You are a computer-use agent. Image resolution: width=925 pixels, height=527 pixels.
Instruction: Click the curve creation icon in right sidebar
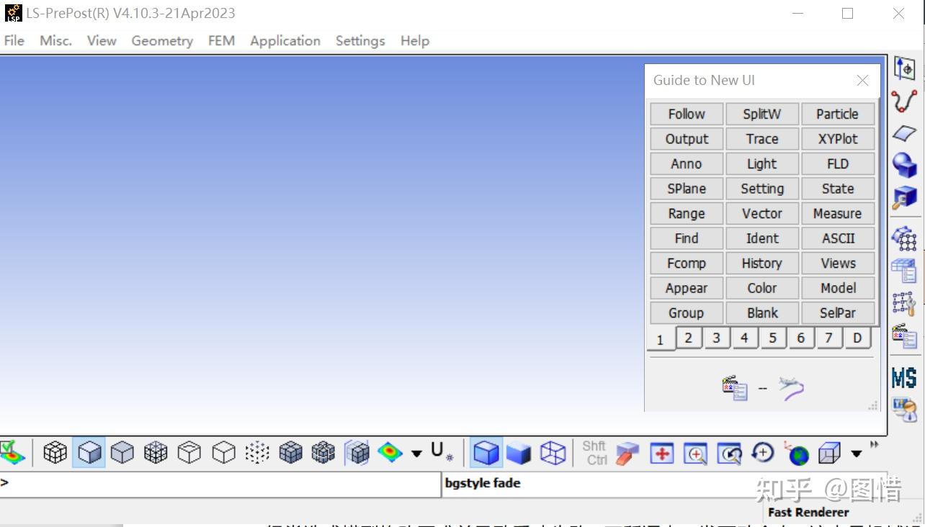tap(904, 102)
